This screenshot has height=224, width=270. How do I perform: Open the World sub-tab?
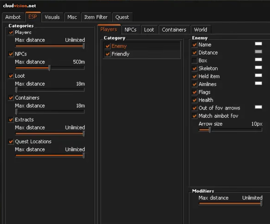click(x=200, y=30)
